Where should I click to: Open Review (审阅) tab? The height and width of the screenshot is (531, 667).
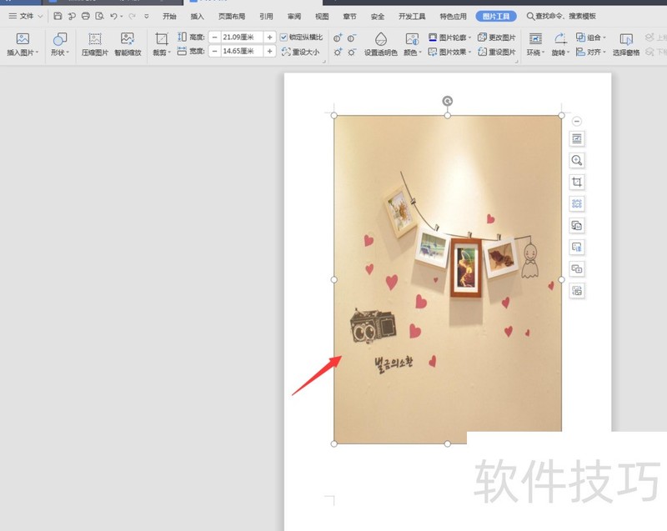pyautogui.click(x=294, y=16)
